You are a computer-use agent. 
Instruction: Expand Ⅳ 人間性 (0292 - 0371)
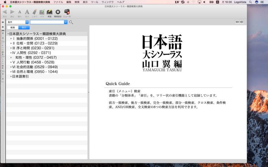(x=11, y=53)
